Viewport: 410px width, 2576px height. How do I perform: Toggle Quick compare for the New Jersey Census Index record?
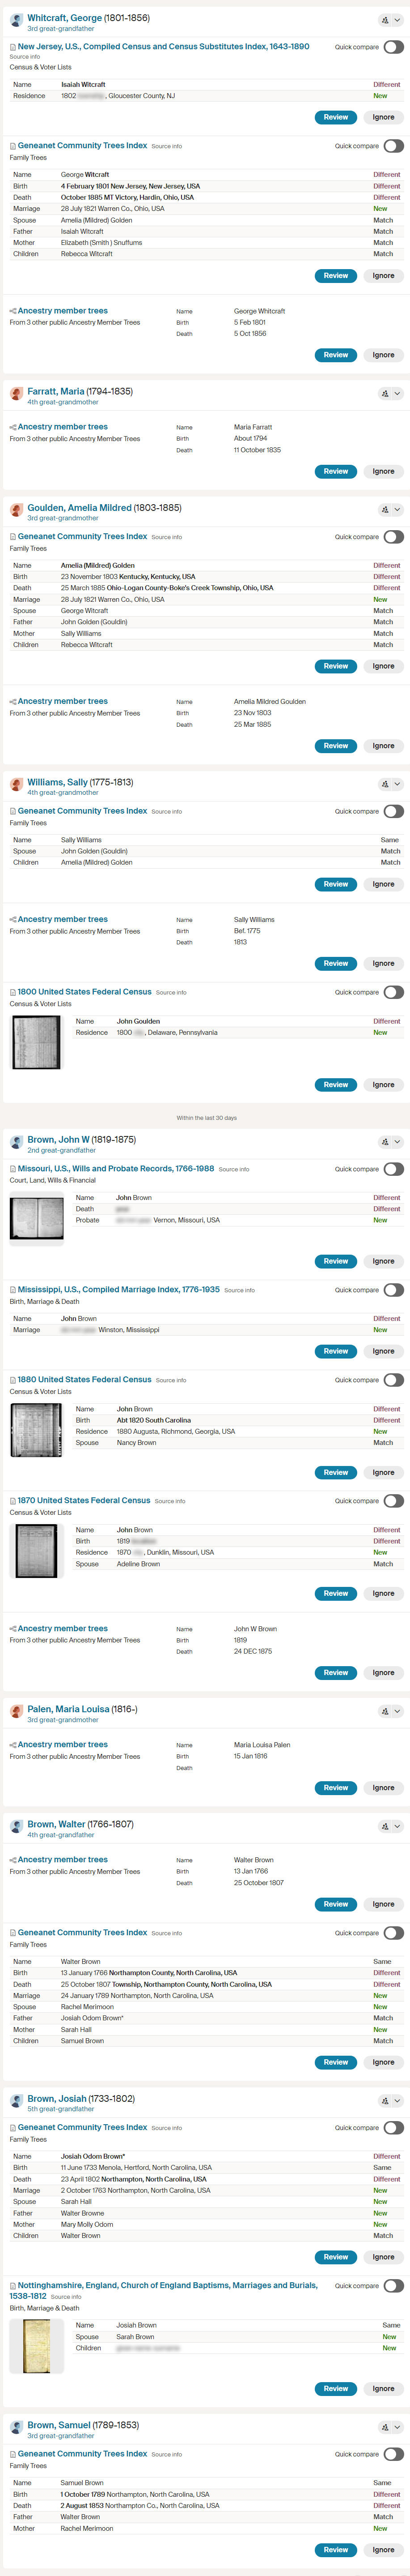tap(393, 47)
